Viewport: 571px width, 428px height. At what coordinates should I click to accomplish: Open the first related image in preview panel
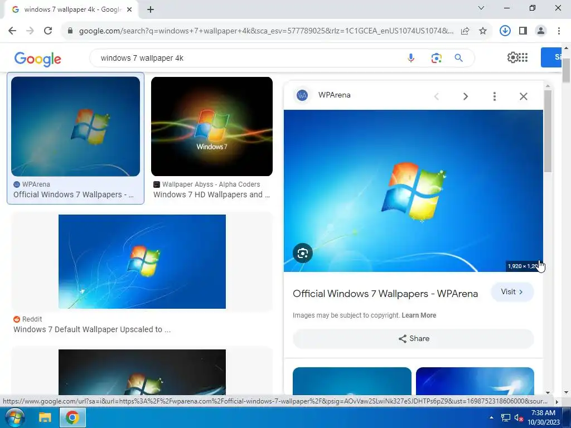click(x=352, y=381)
